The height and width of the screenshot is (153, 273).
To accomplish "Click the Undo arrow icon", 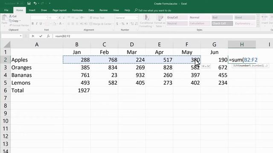I will pos(35,3).
